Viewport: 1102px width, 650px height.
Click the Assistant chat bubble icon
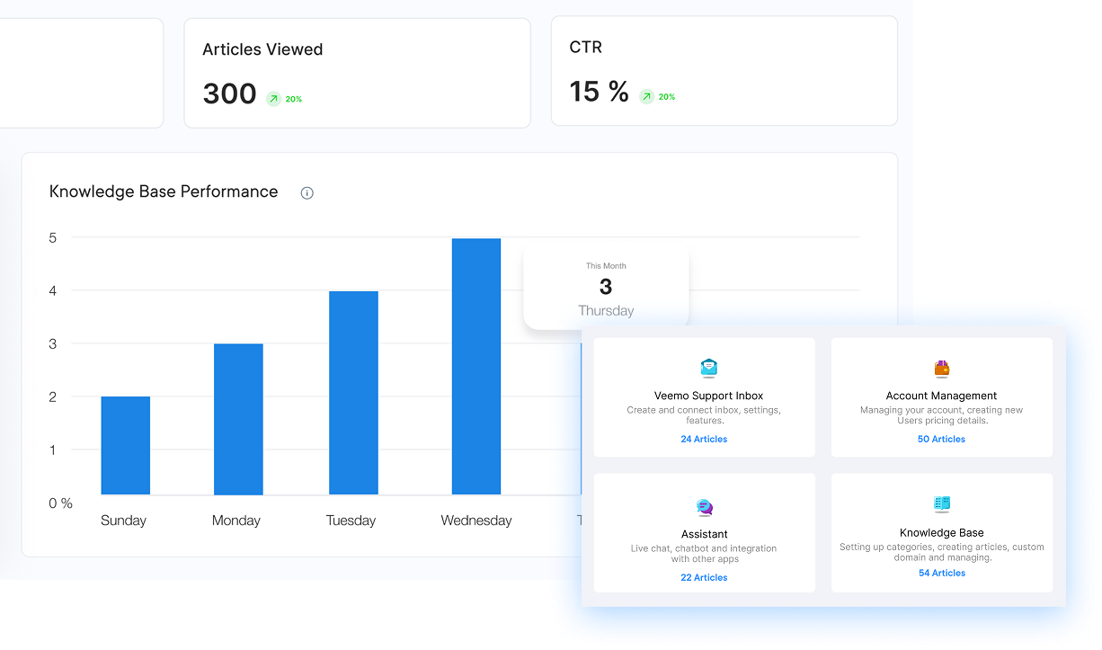[705, 507]
